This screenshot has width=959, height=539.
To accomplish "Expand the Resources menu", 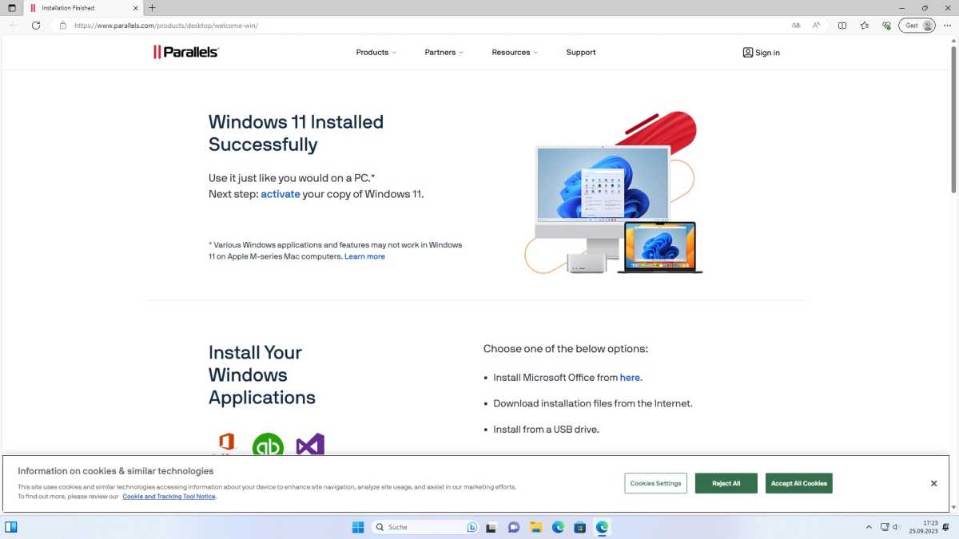I will point(515,53).
